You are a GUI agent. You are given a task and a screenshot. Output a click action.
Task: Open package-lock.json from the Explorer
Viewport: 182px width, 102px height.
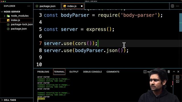(x=22, y=24)
